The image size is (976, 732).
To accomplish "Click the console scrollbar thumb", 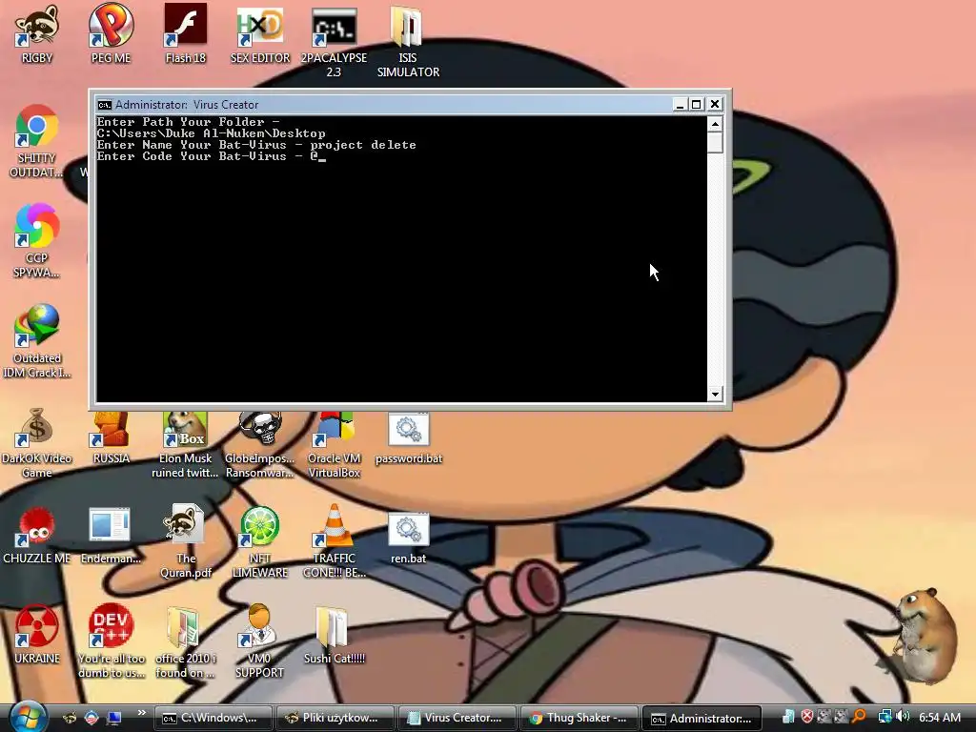I will pyautogui.click(x=715, y=143).
